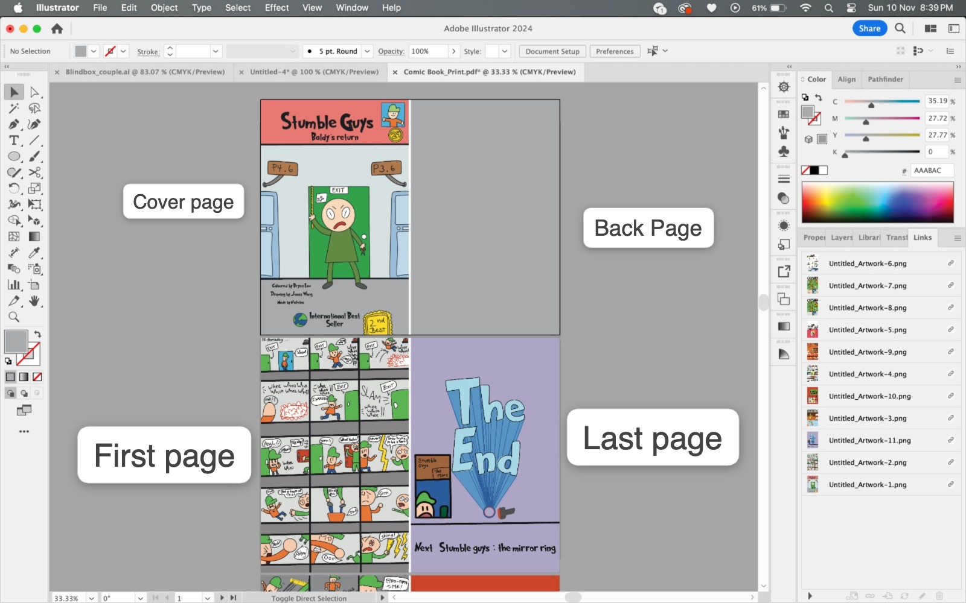Select the Column Graph tool
Viewport: 966px width, 603px height.
[x=14, y=285]
